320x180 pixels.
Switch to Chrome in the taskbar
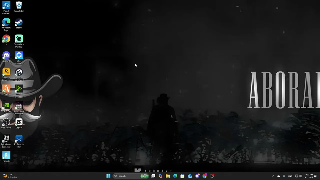(204, 176)
